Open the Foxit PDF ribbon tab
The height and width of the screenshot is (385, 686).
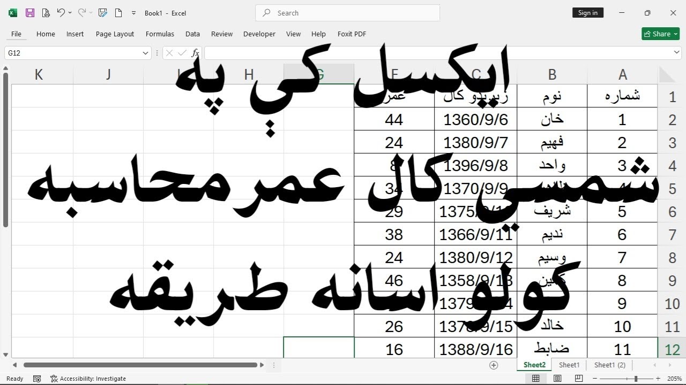tap(352, 34)
